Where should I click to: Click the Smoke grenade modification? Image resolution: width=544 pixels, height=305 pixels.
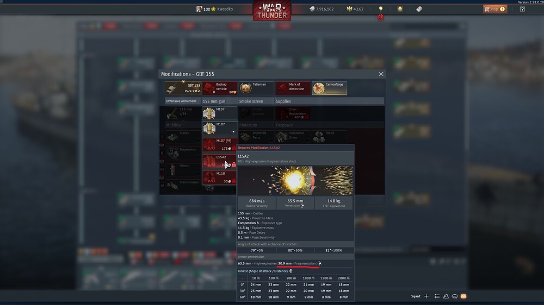pyautogui.click(x=256, y=113)
